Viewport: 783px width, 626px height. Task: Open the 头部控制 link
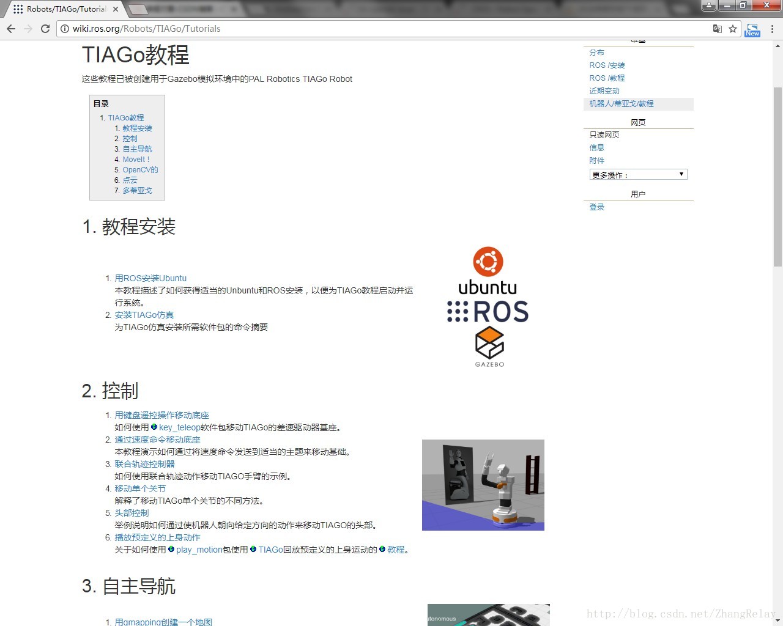click(132, 513)
